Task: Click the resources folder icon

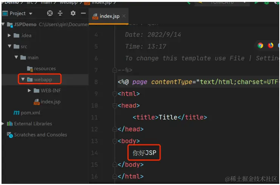Action: pos(30,69)
